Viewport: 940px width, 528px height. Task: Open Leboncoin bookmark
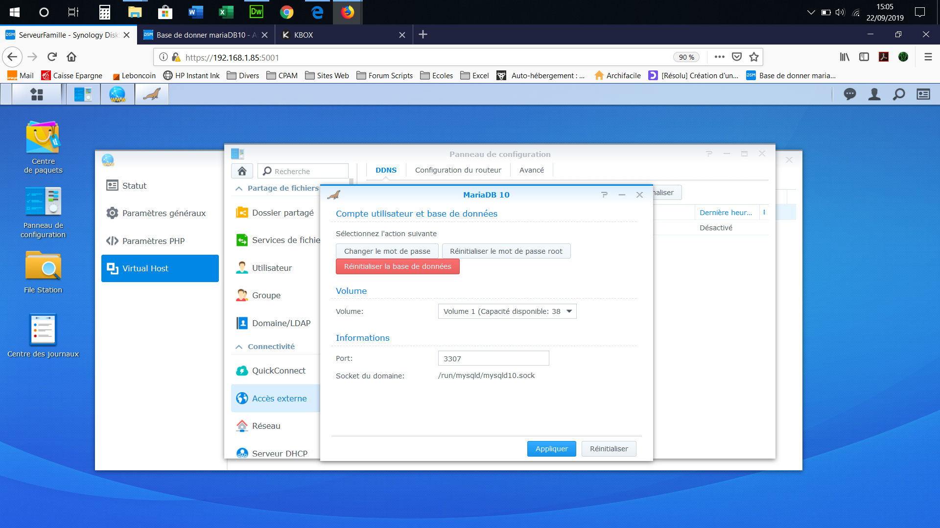pyautogui.click(x=134, y=76)
